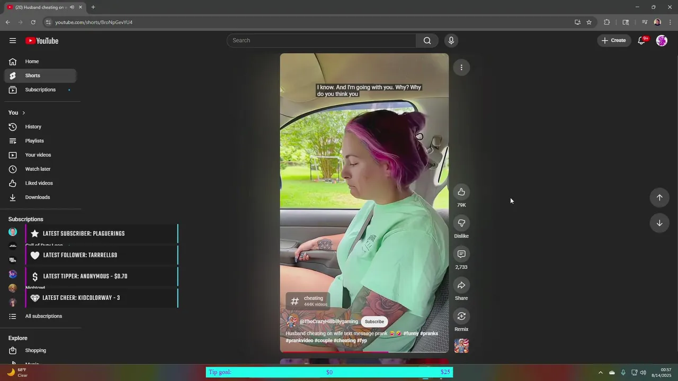The height and width of the screenshot is (381, 678).
Task: Open the OneDrive cloud tray icon
Action: tap(612, 373)
